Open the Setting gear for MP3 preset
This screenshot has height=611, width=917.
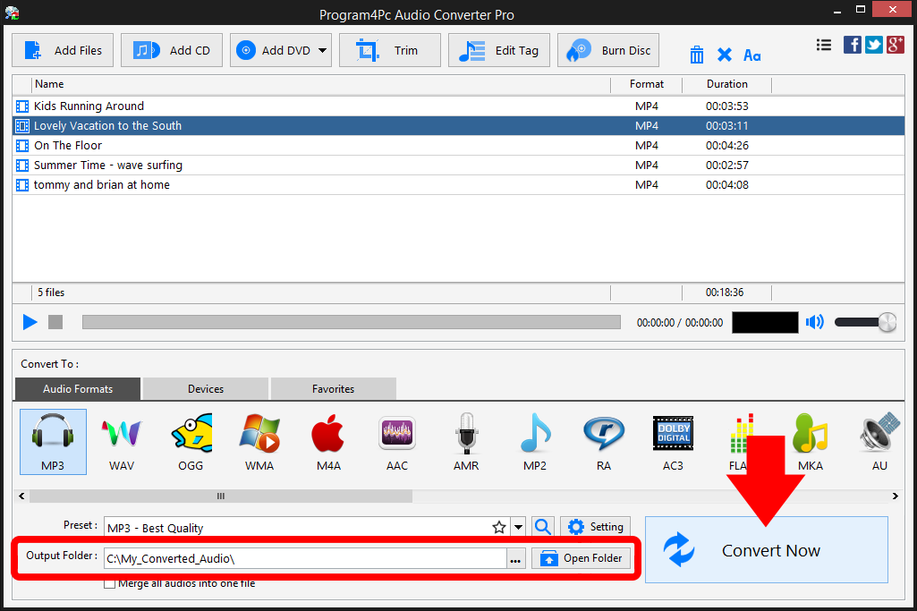click(594, 527)
